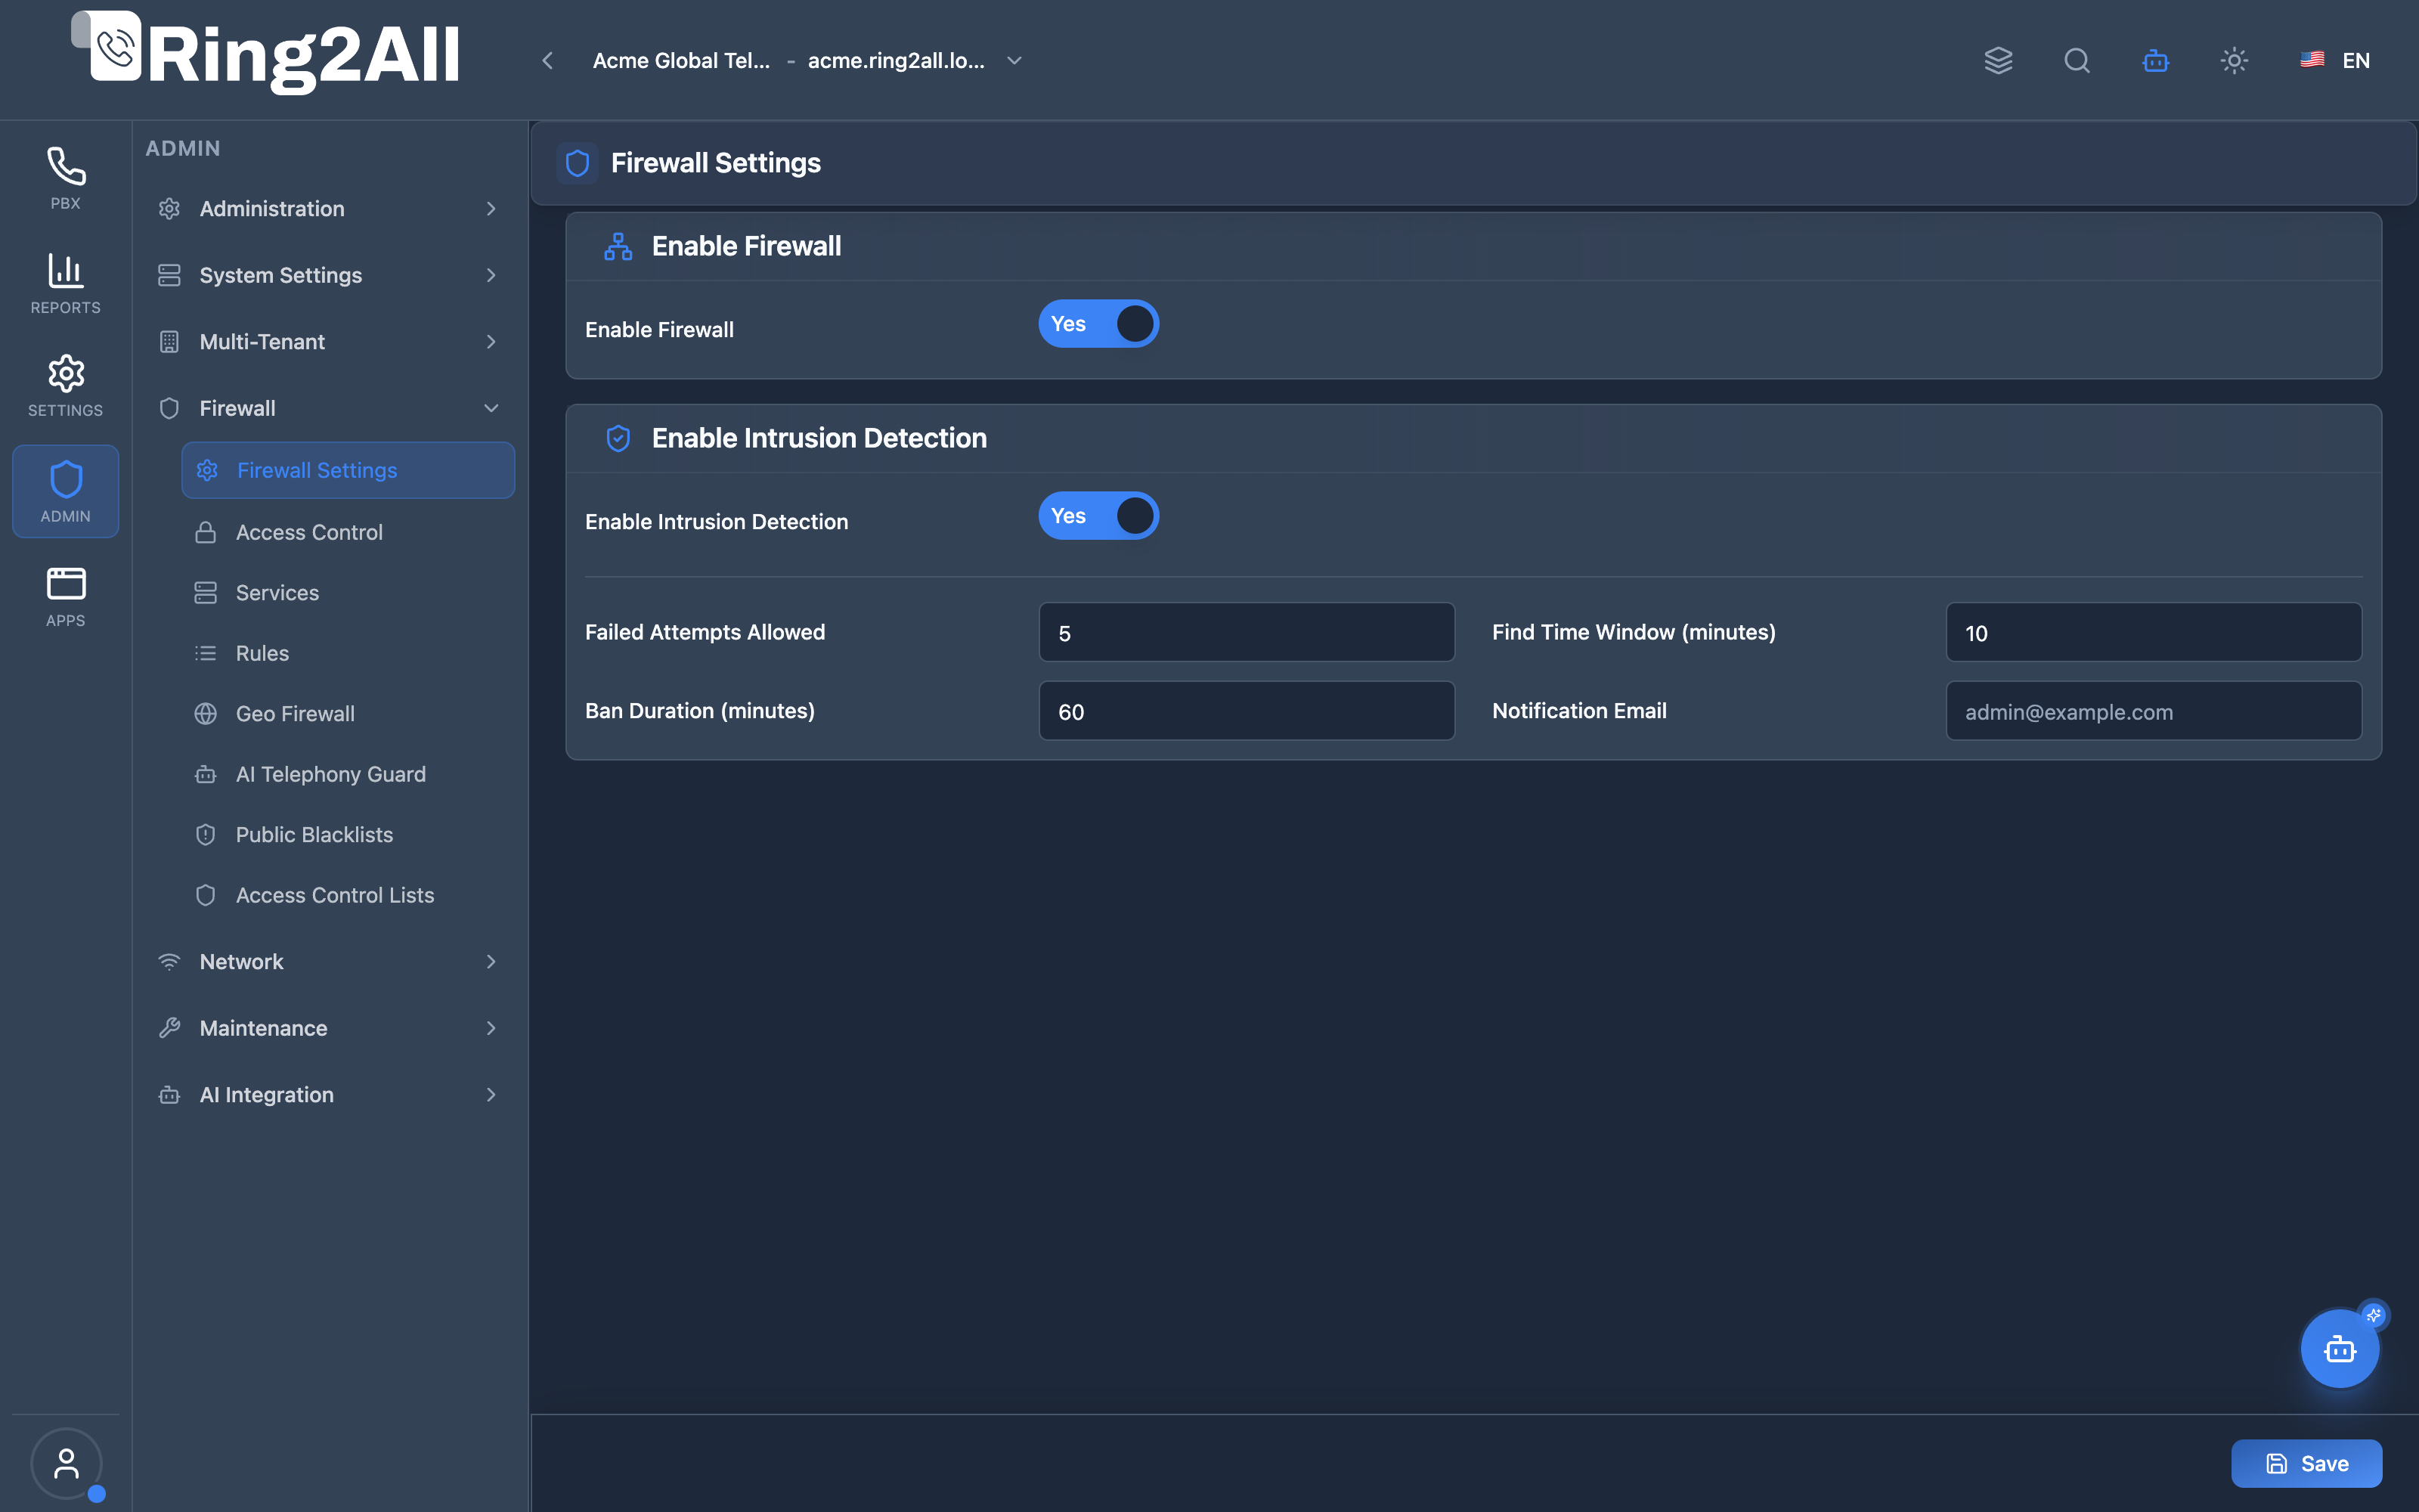
Task: Expand the Maintenance menu
Action: [328, 1028]
